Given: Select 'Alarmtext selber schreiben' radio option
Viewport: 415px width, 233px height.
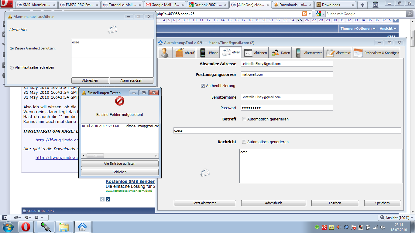Looking at the screenshot, I should (12, 67).
